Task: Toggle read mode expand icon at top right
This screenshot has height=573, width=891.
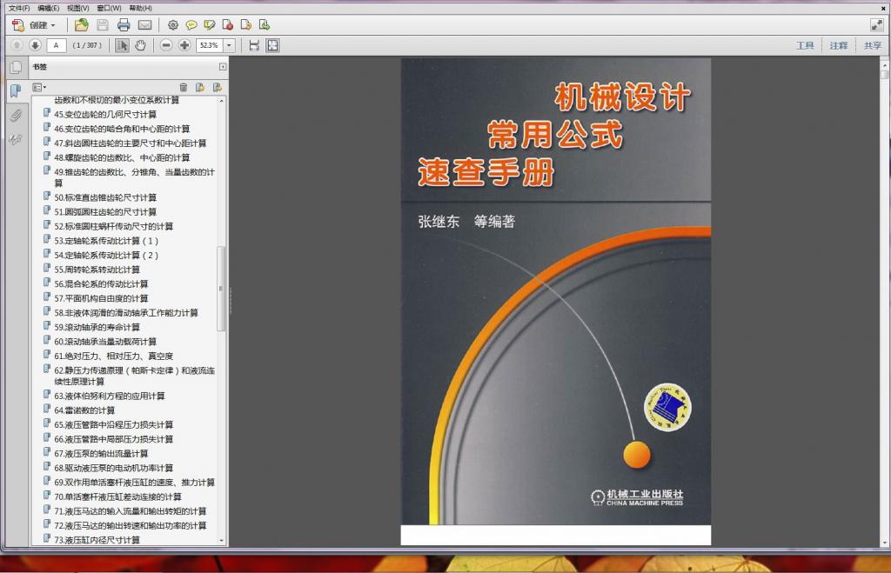Action: pos(876,25)
